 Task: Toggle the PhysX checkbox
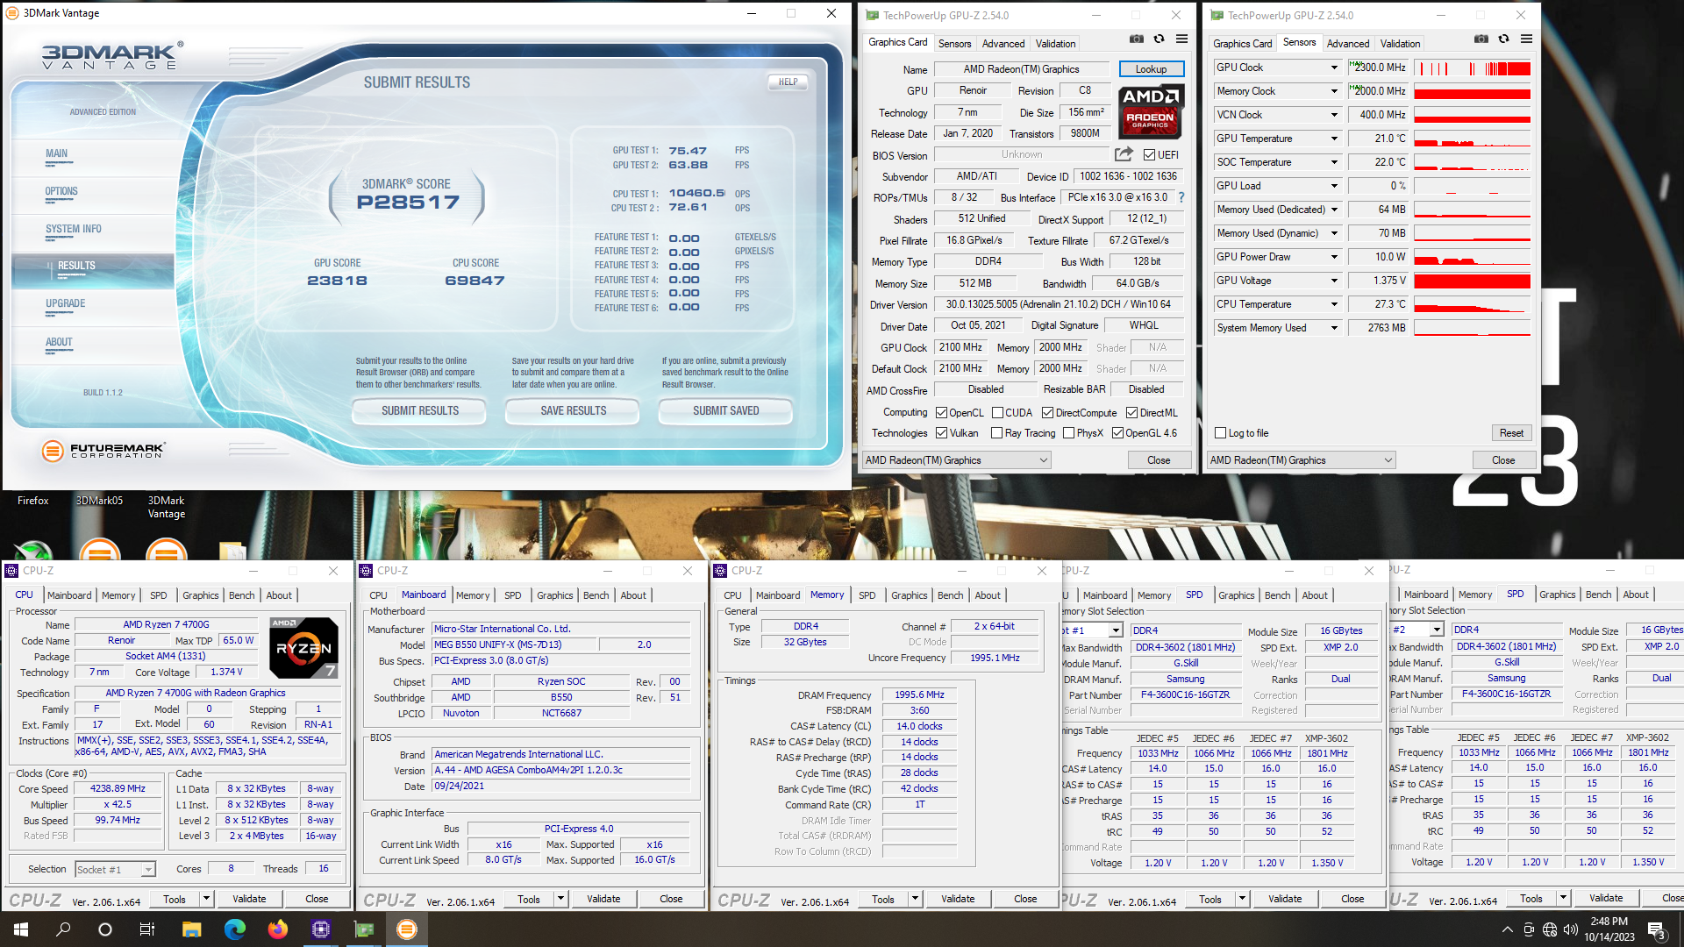pyautogui.click(x=1068, y=433)
